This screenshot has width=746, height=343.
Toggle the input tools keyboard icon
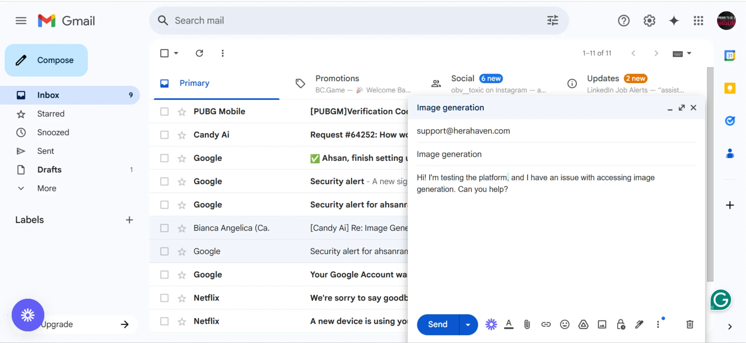click(x=678, y=54)
